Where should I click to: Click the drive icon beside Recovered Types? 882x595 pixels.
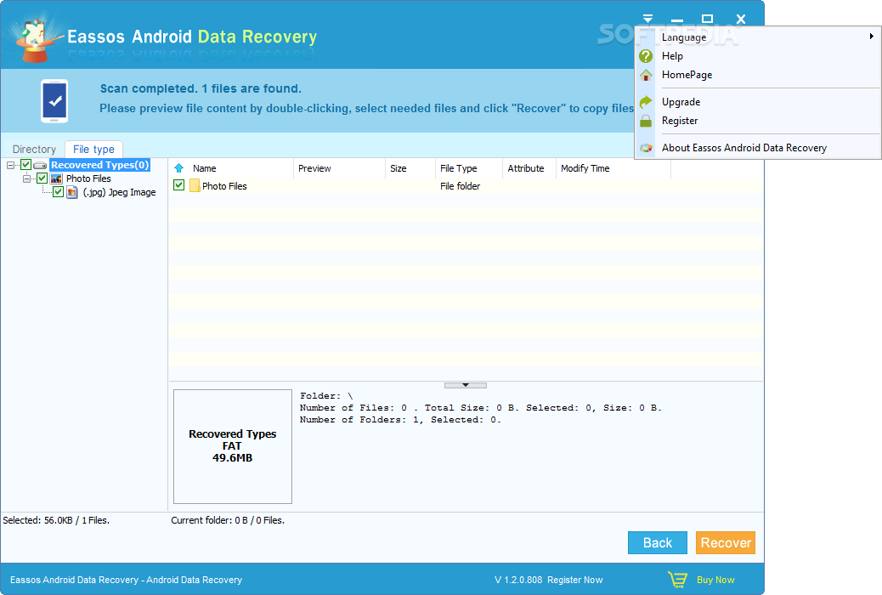pos(40,165)
